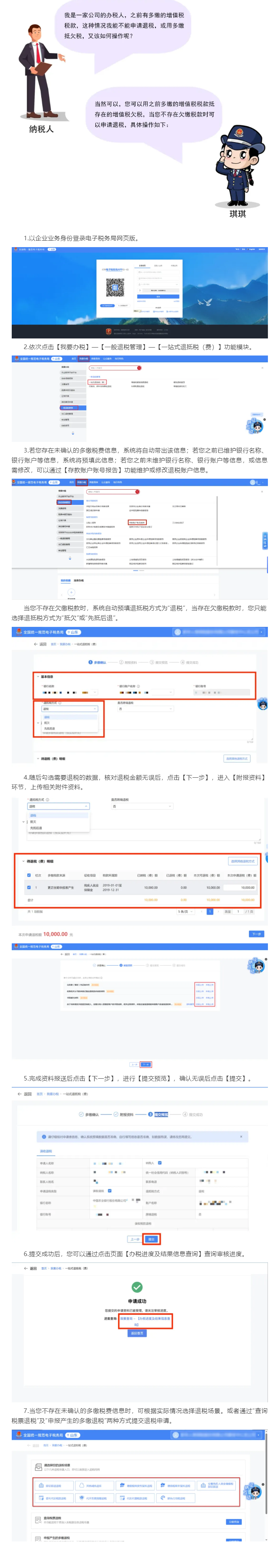This screenshot has height=1549, width=277.
Task: Click the tax bureau emblem above the 基本信息 form
Action: coord(19,632)
